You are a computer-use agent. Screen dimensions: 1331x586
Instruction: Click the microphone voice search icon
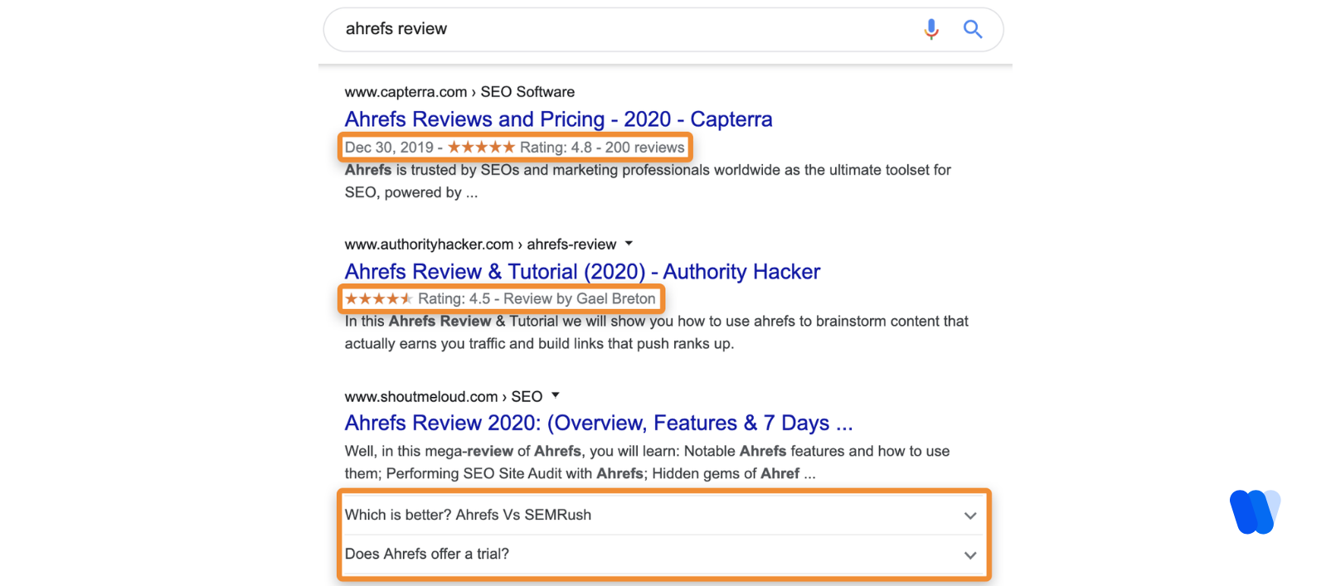point(931,30)
